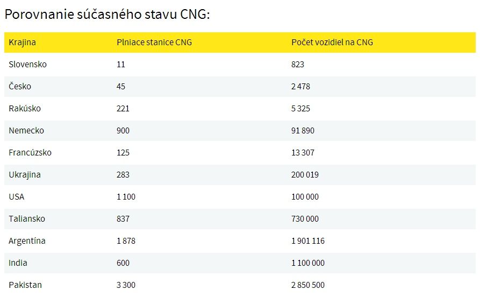The width and height of the screenshot is (480, 304).
Task: Select the Argentína row label
Action: (27, 241)
